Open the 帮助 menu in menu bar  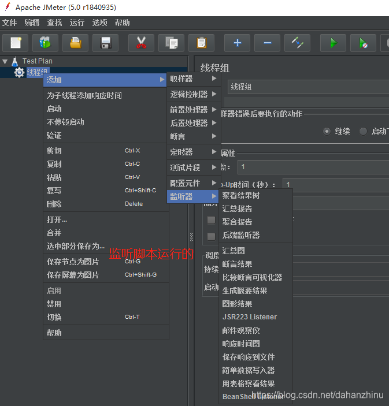(x=122, y=23)
